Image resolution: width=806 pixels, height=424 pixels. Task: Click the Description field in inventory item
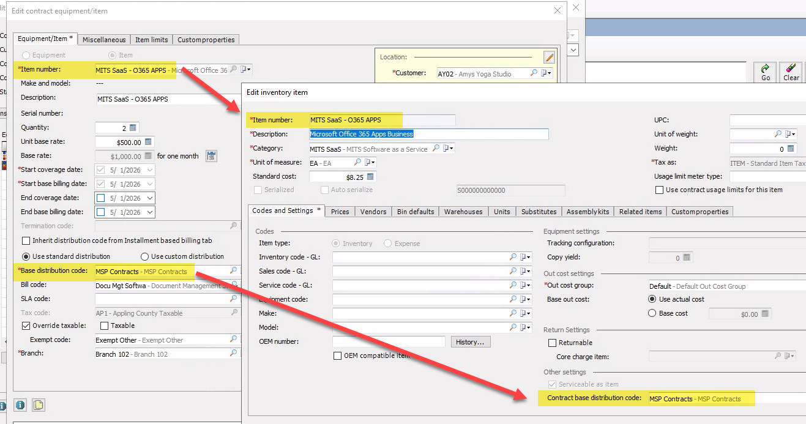pos(428,134)
